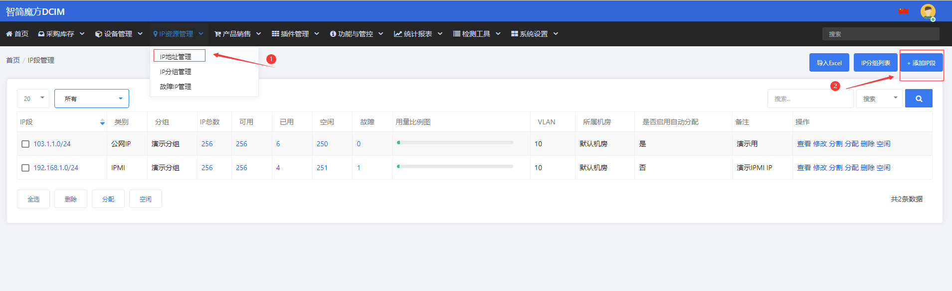
Task: Click the cube icon beside 设备管理
Action: (99, 34)
